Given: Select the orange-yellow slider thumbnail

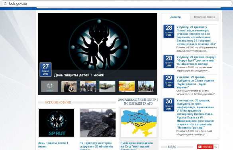Looking at the screenshot, I should click(127, 86).
